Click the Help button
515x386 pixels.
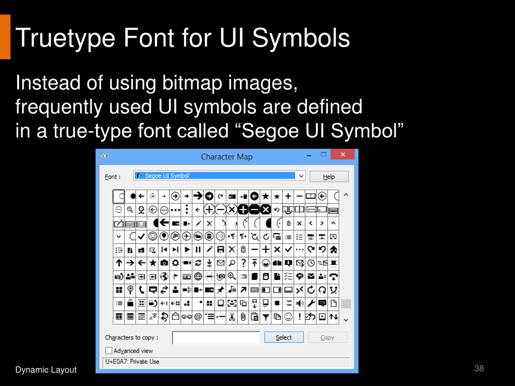(x=329, y=176)
